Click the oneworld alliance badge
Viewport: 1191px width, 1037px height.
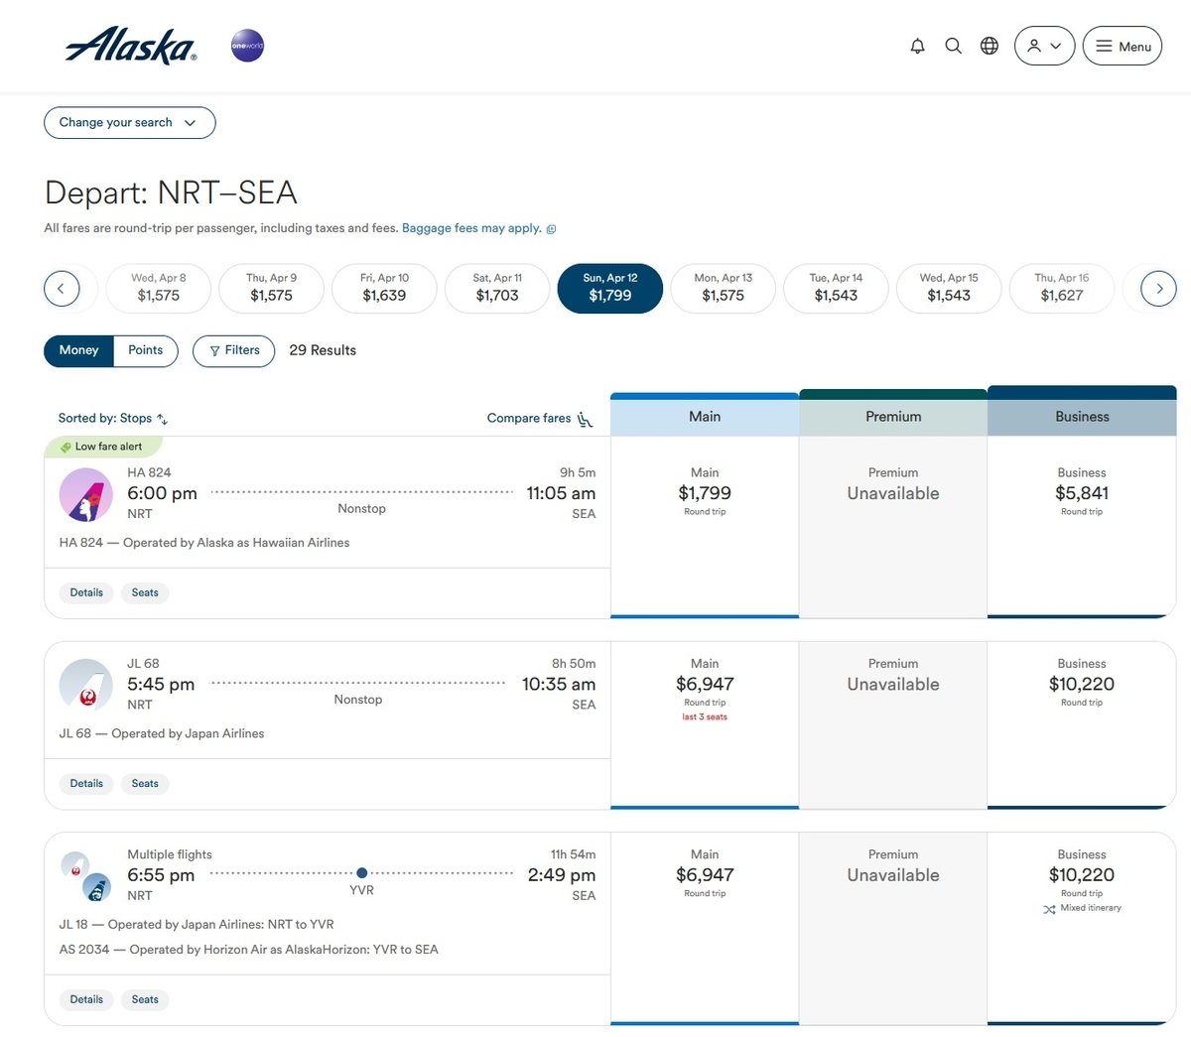(247, 46)
